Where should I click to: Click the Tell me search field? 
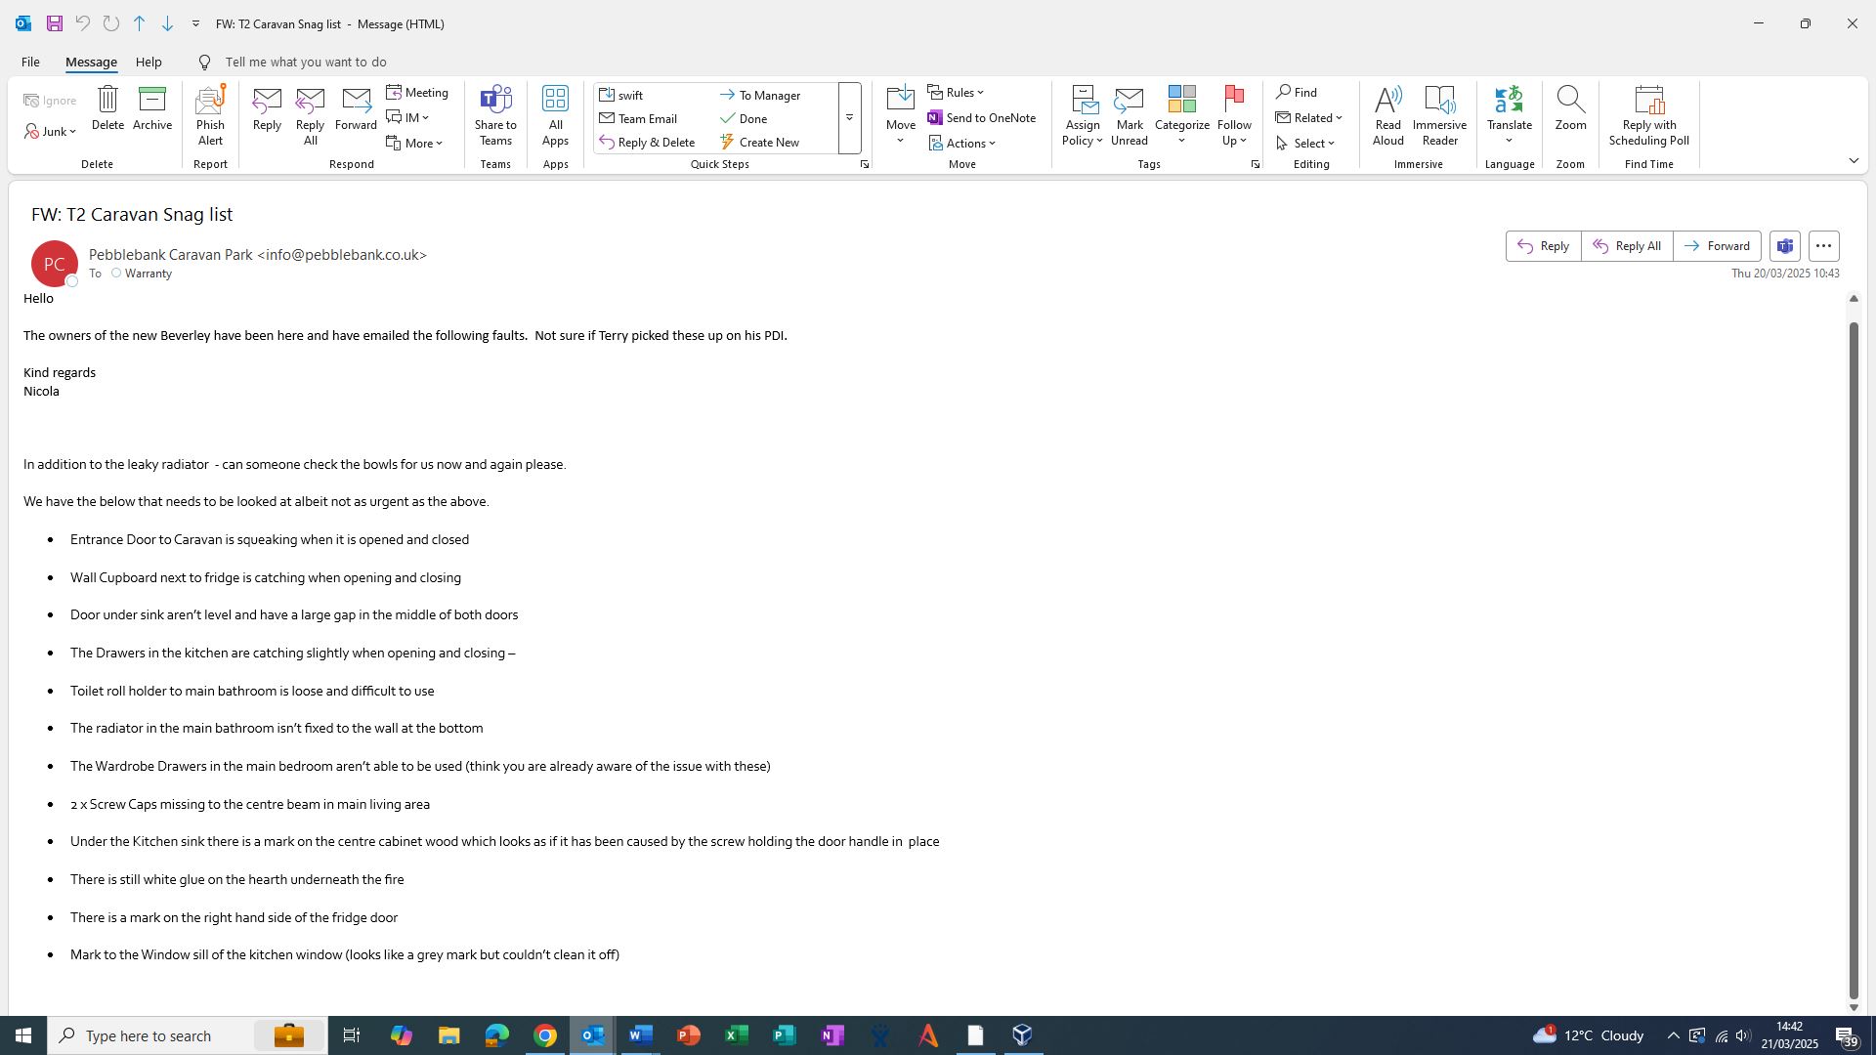tap(305, 62)
